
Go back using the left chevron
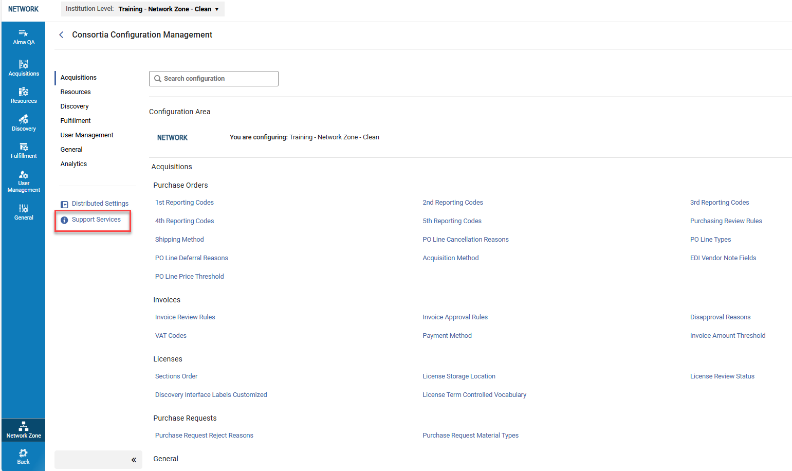coord(61,35)
